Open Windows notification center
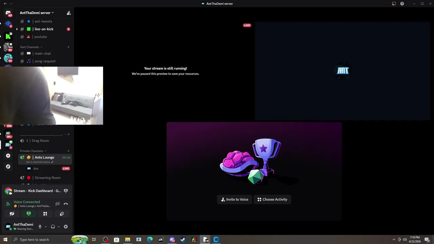 pyautogui.click(x=428, y=240)
